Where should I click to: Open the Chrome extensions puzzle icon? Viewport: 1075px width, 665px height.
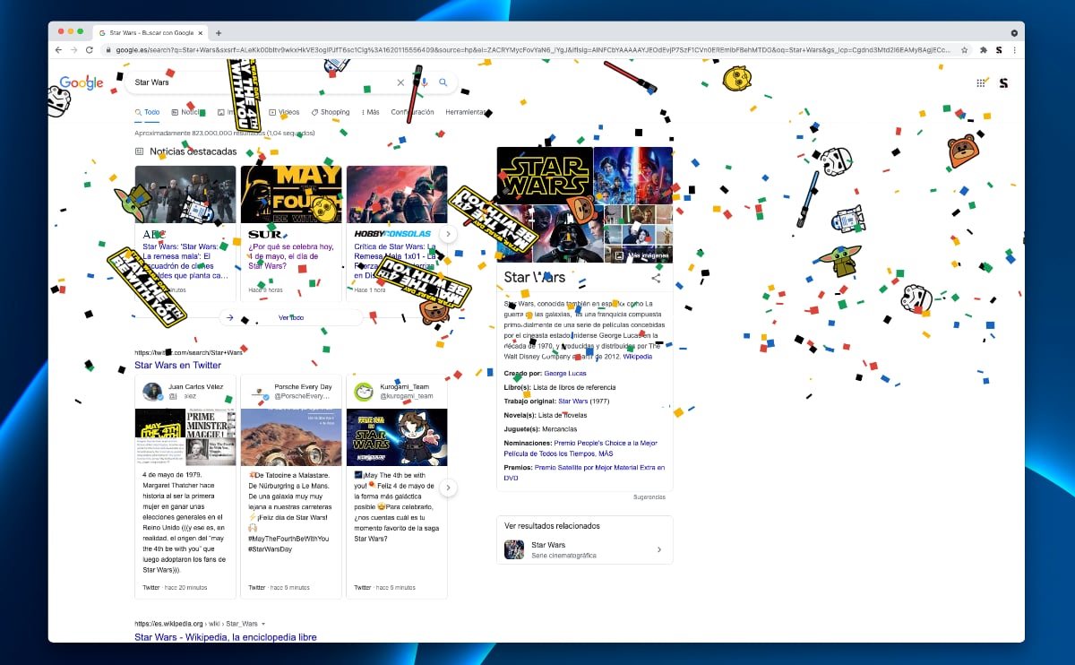984,50
